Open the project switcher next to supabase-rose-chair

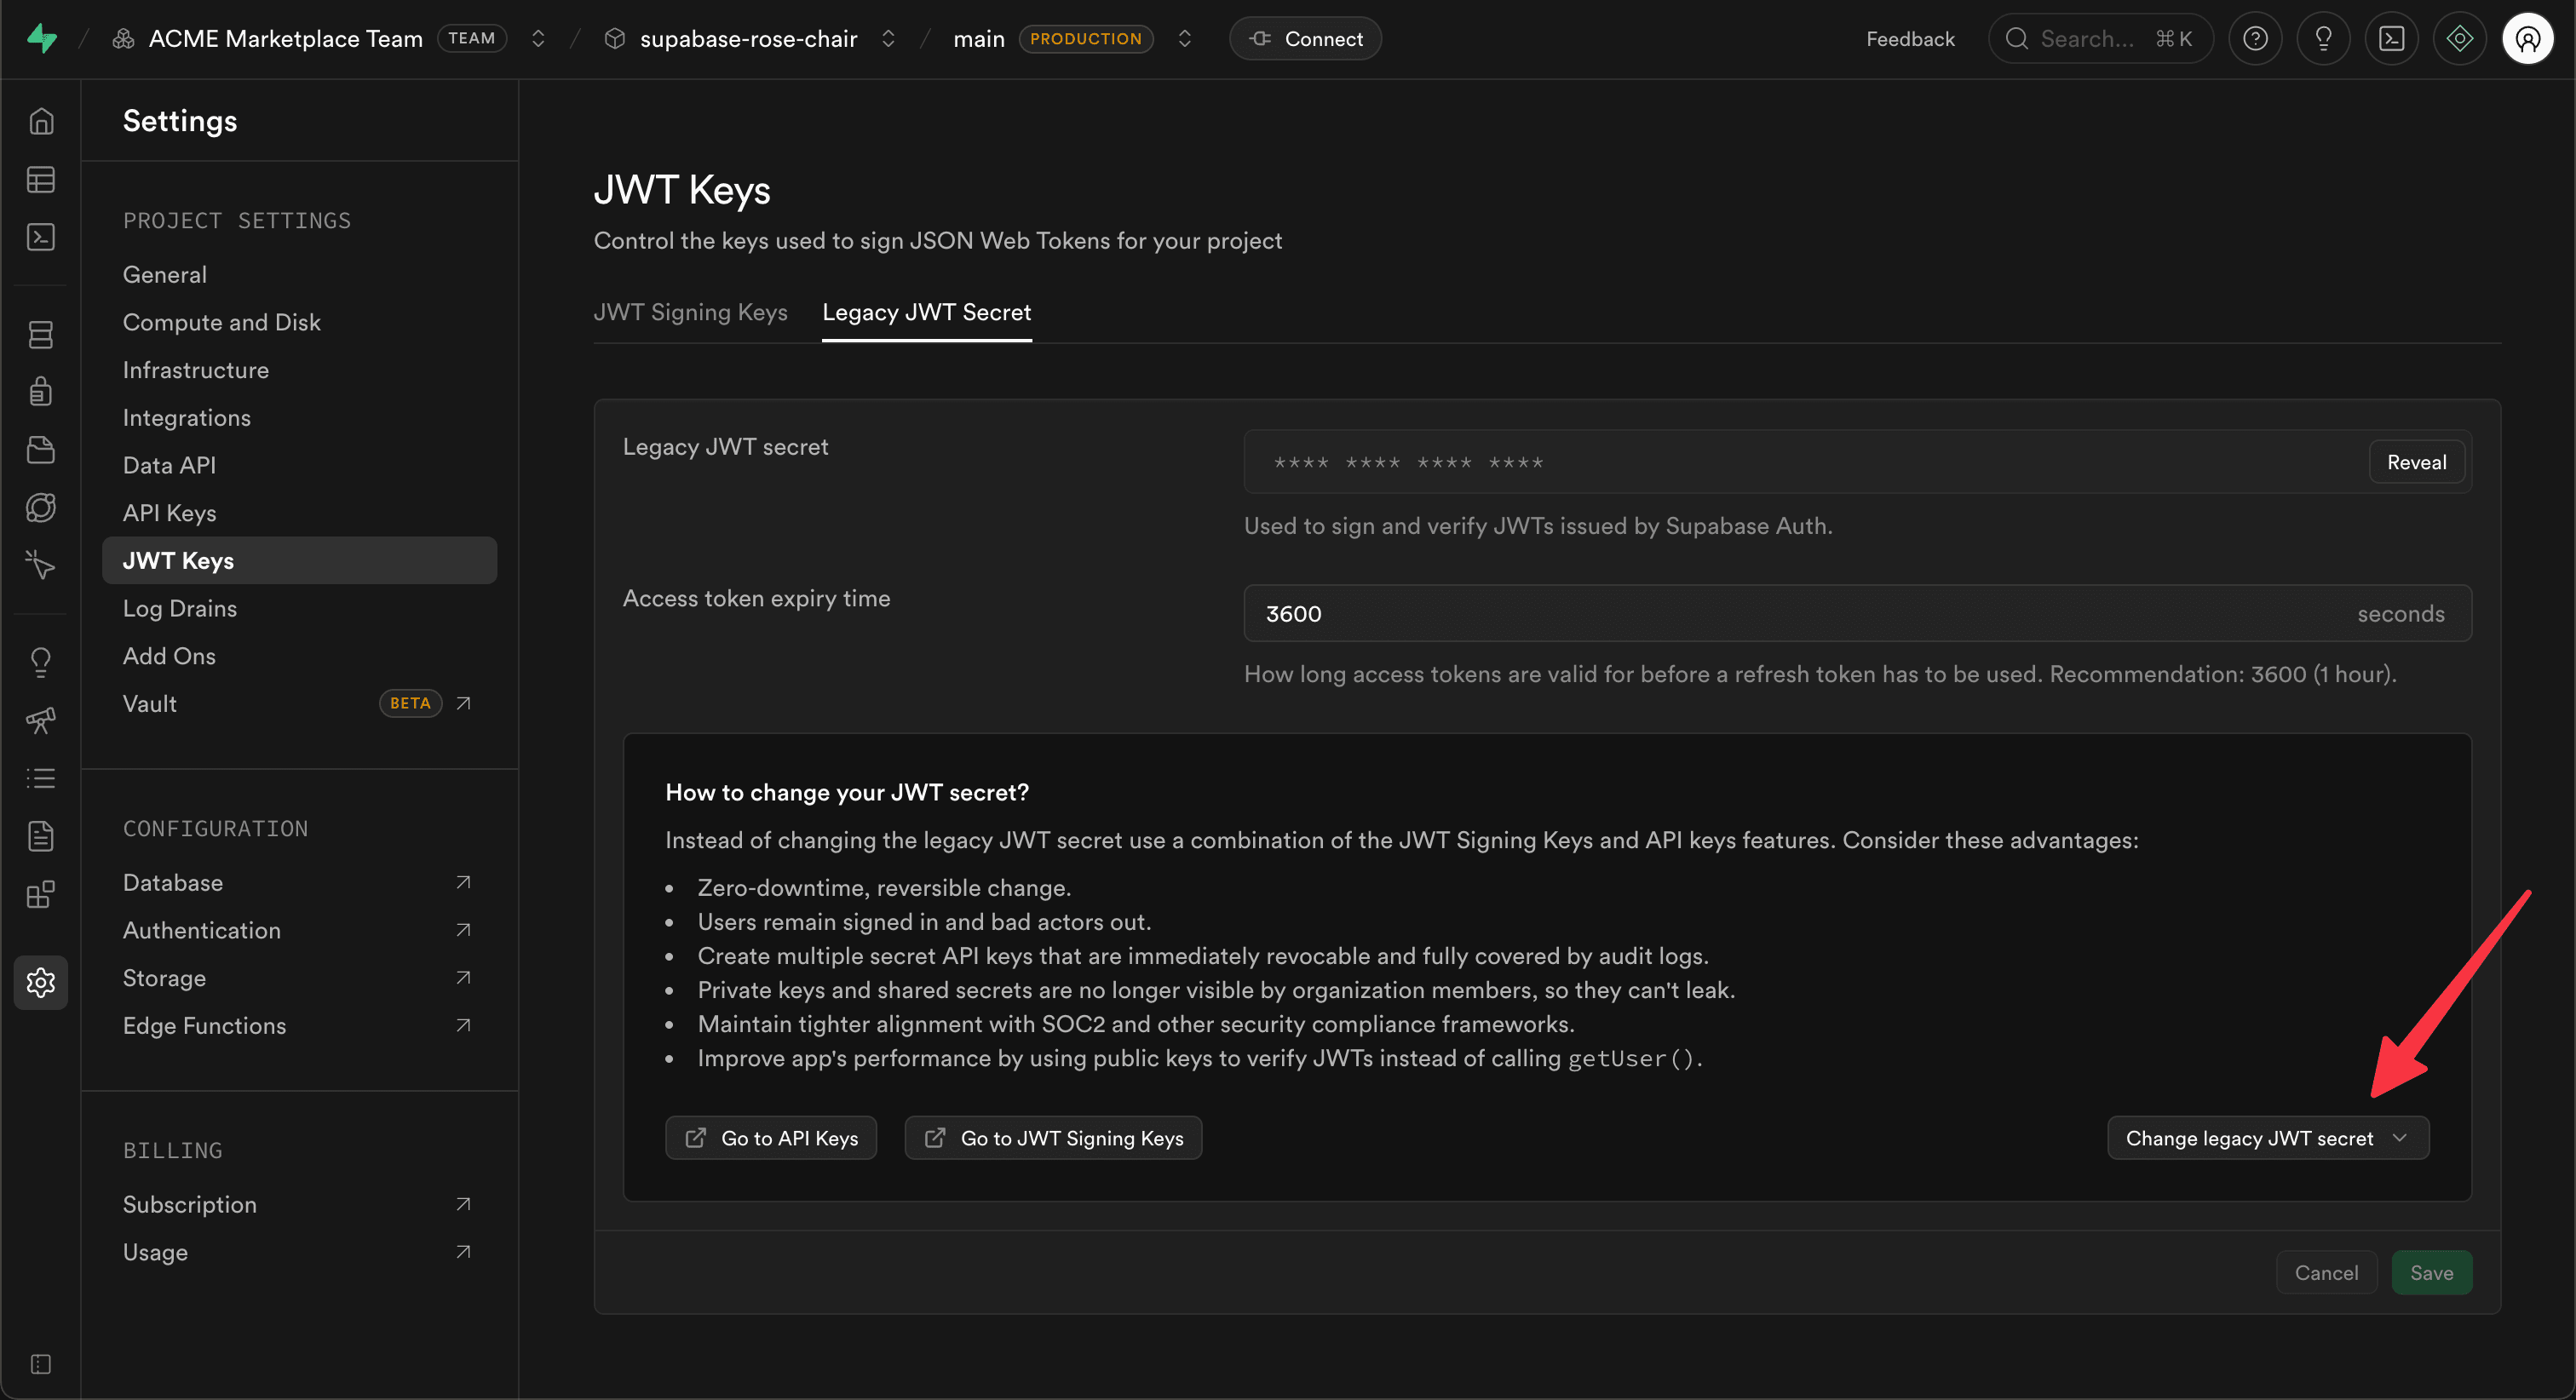887,38
